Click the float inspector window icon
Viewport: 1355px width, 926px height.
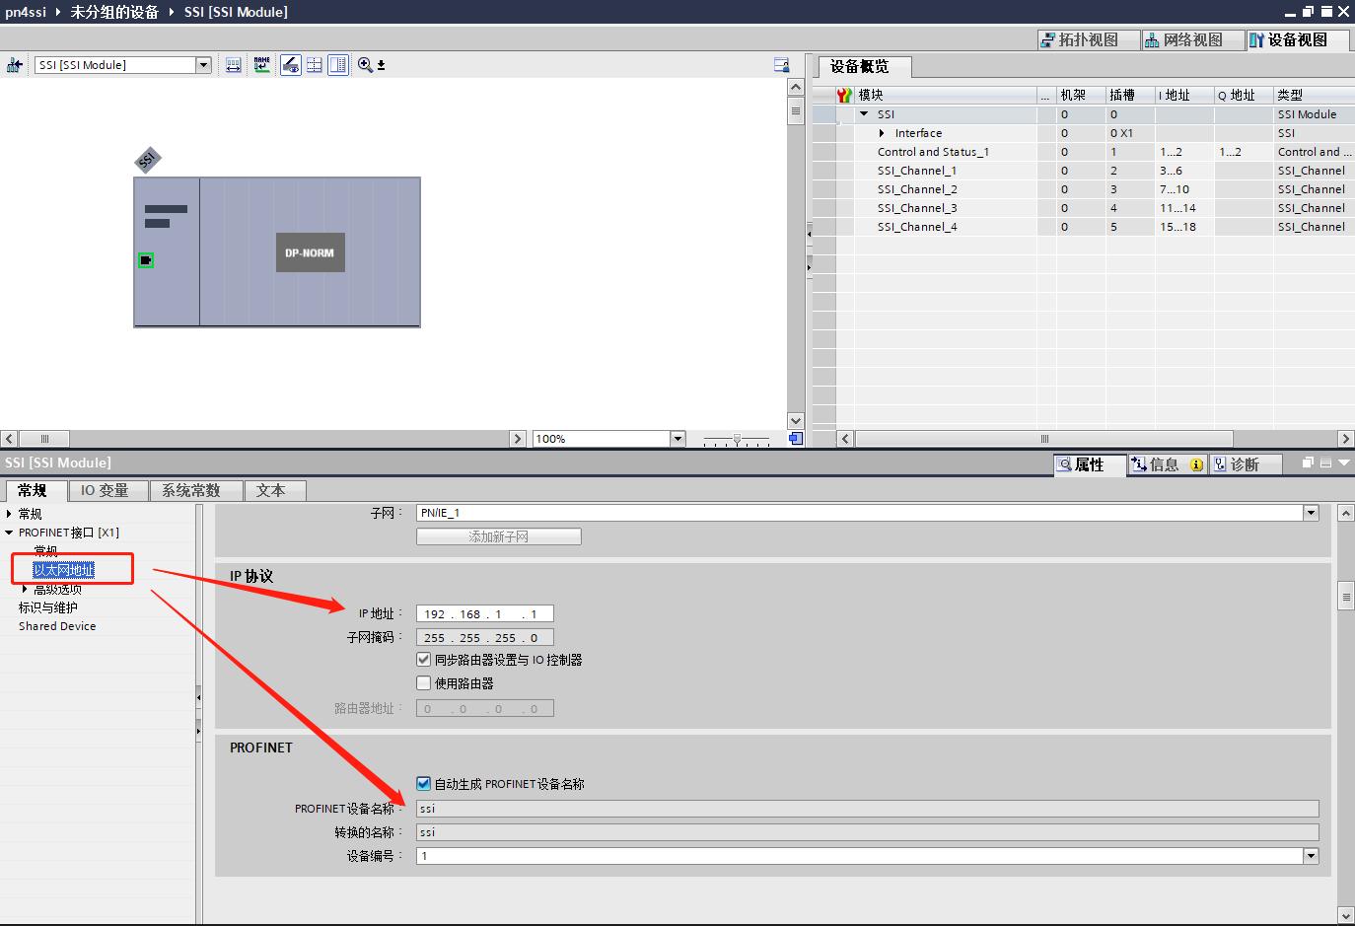tap(1308, 463)
